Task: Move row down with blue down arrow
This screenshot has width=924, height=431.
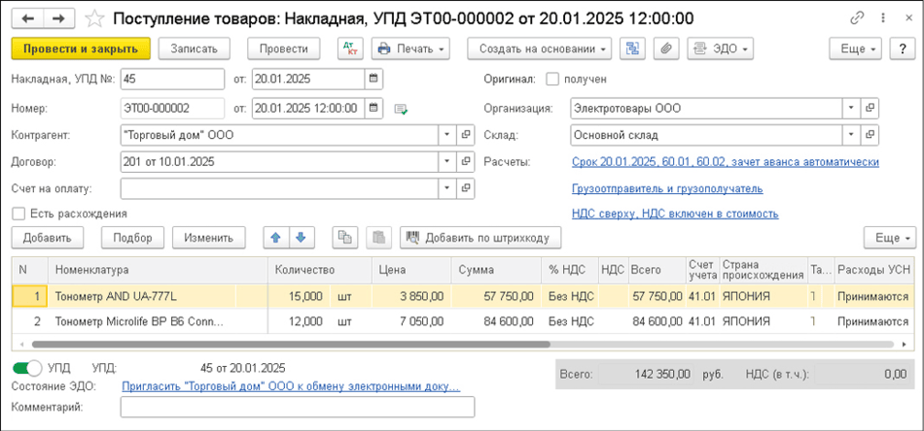Action: pos(301,237)
